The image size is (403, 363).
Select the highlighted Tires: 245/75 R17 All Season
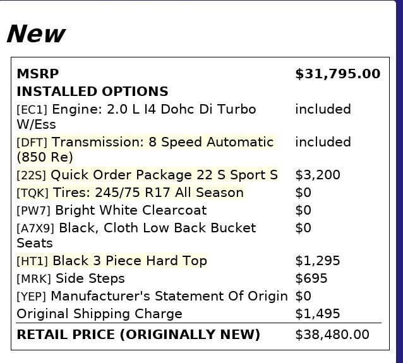coord(148,193)
